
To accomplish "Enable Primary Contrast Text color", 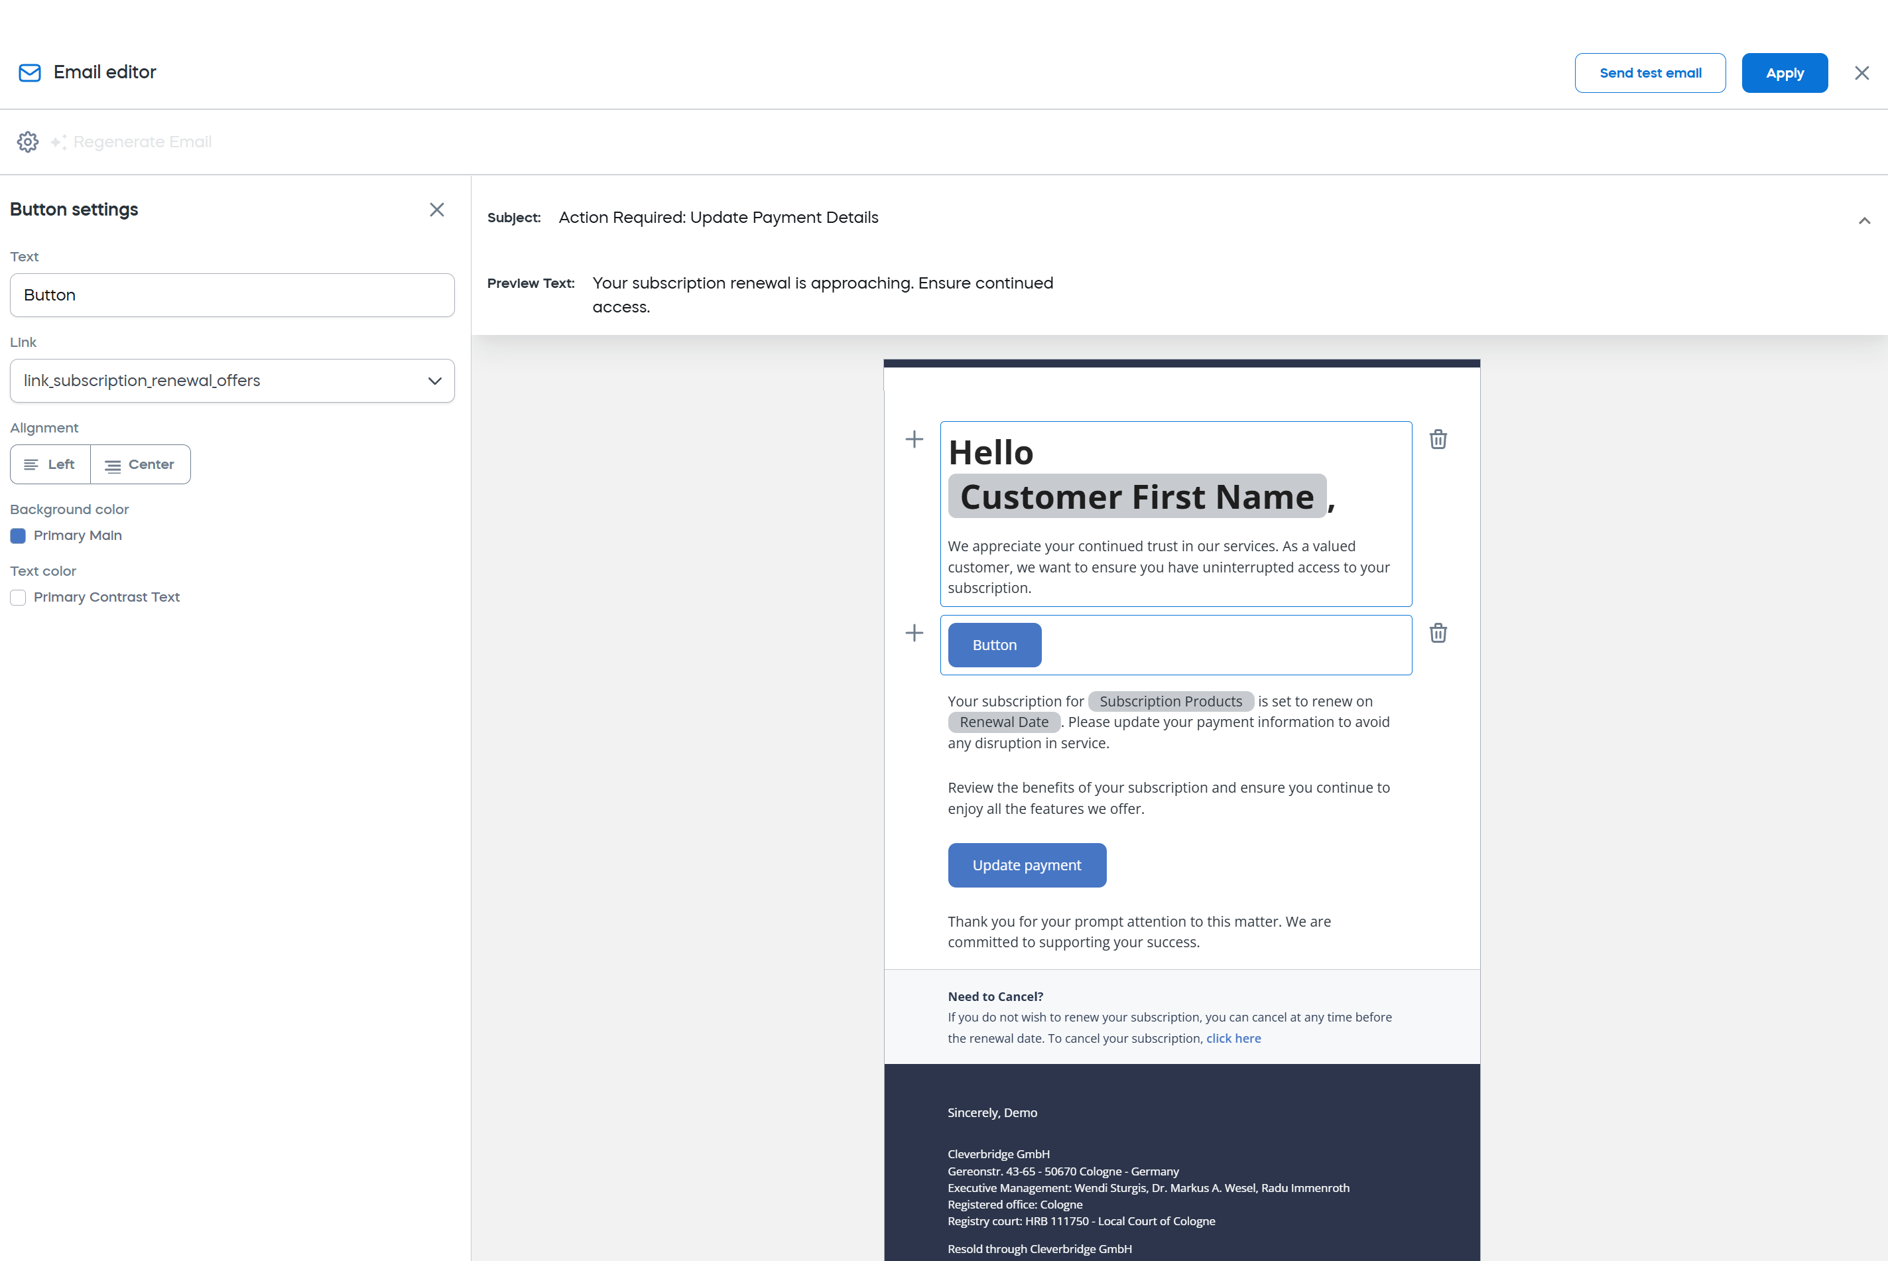I will tap(19, 597).
